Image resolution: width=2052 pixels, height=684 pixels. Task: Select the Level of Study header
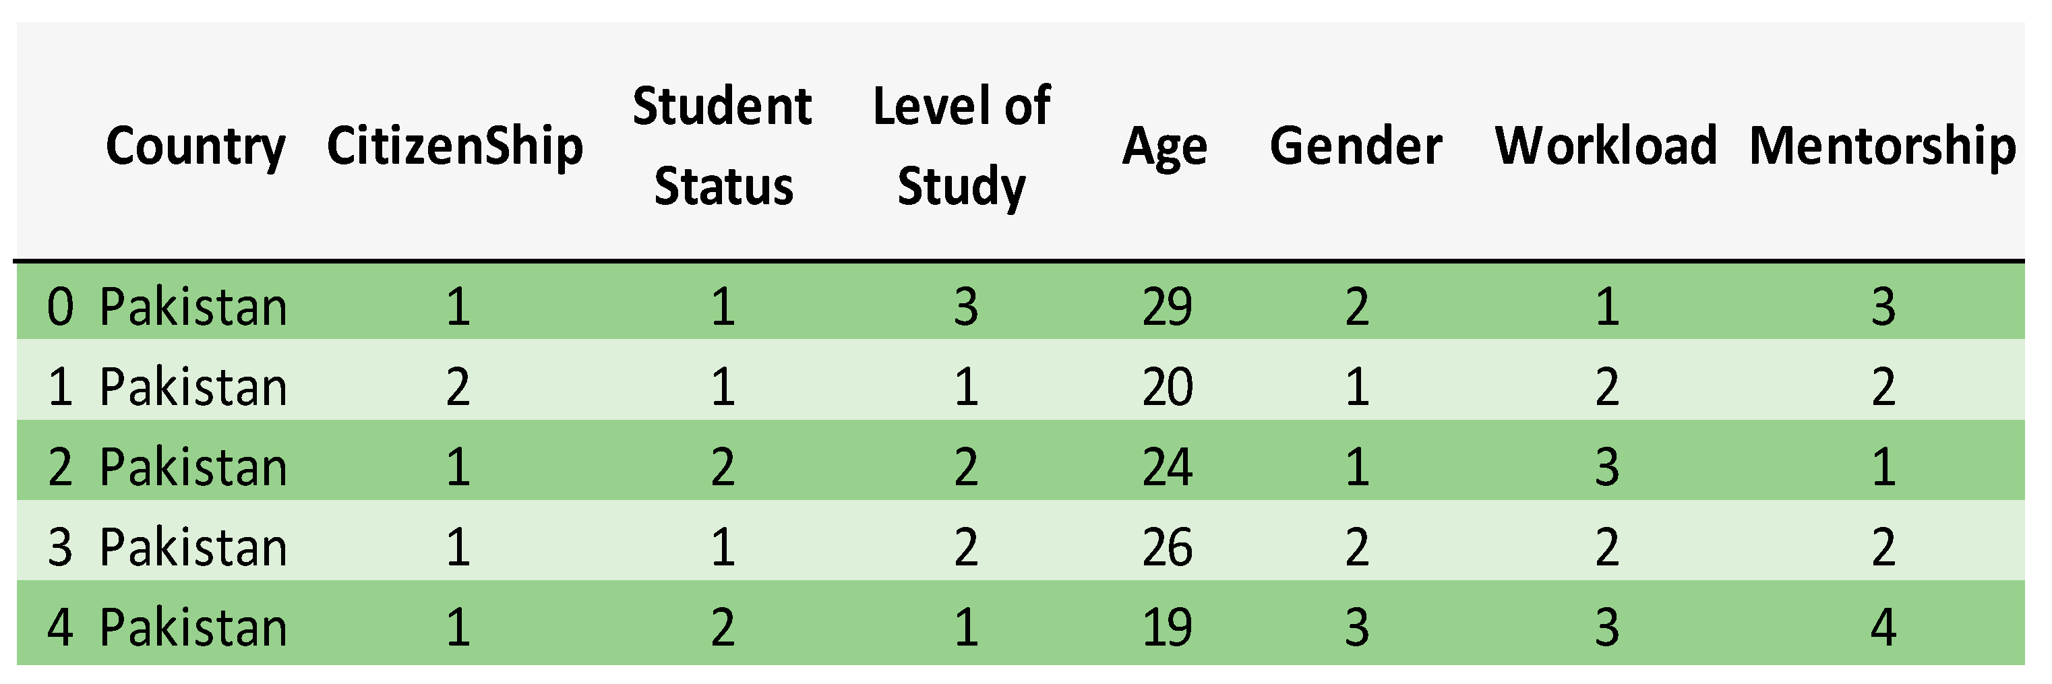click(x=961, y=146)
